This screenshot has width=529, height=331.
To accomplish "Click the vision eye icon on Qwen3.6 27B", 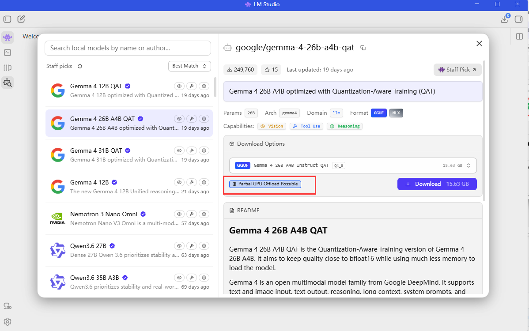I will pos(179,246).
